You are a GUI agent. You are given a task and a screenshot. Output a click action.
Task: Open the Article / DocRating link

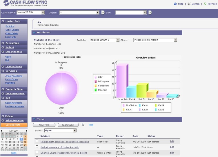pyautogui.click(x=14, y=76)
